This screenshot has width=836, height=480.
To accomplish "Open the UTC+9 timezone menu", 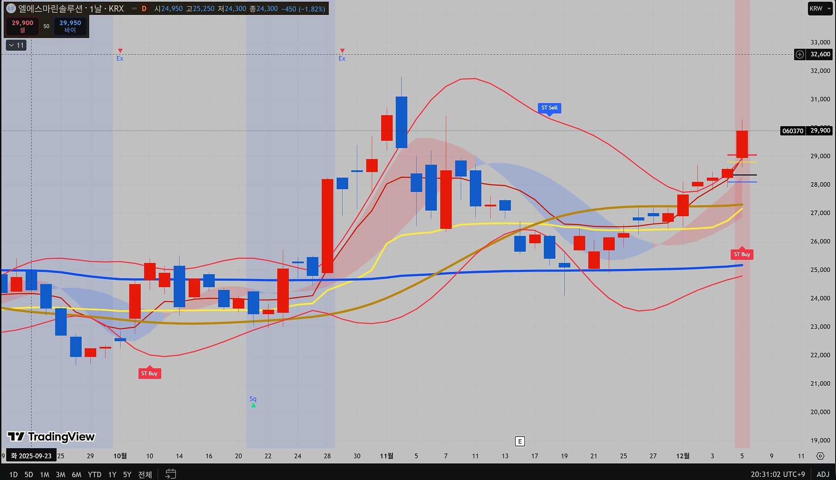I will (778, 474).
